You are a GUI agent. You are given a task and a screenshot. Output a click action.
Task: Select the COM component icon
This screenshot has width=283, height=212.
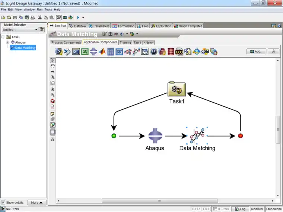point(205,52)
